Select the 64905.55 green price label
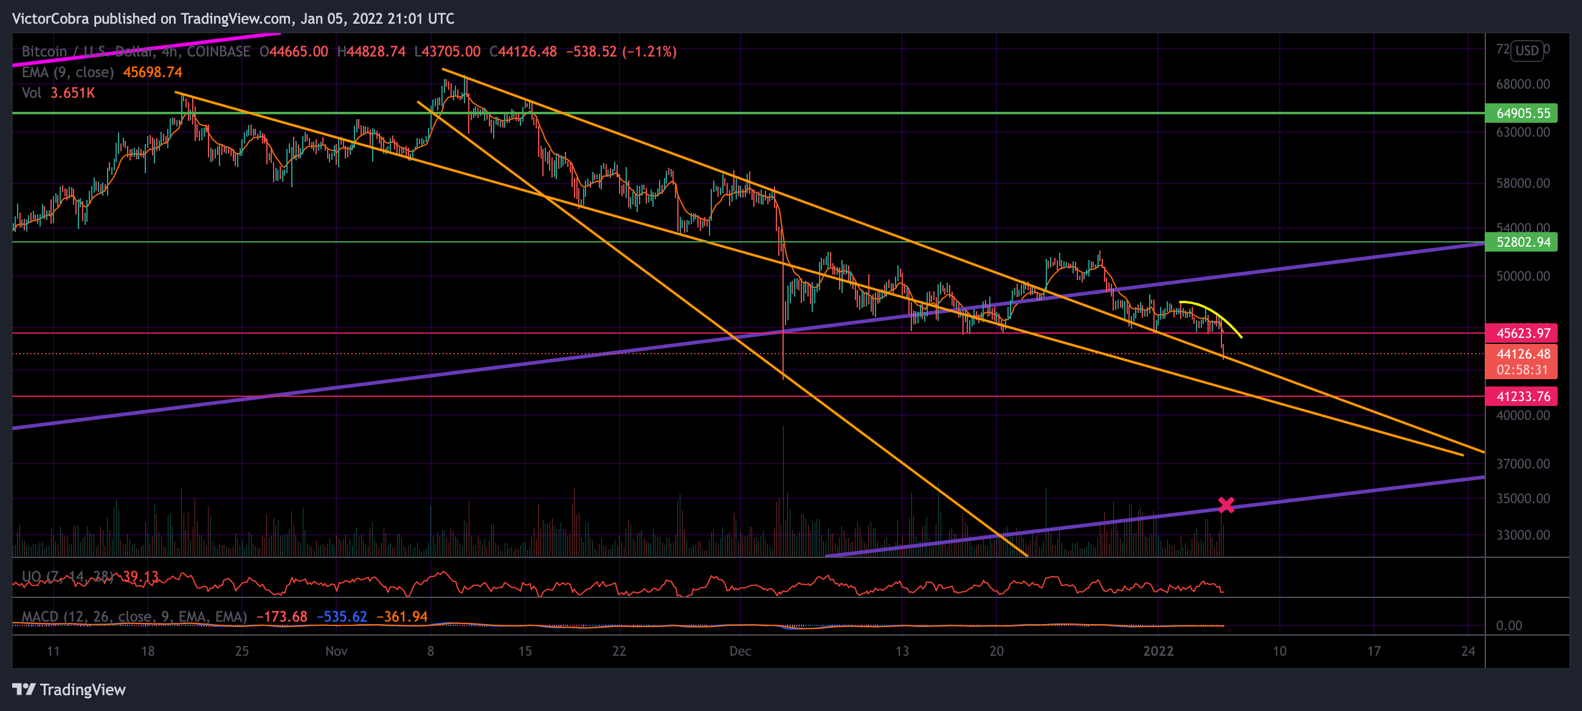The image size is (1582, 711). click(1521, 113)
